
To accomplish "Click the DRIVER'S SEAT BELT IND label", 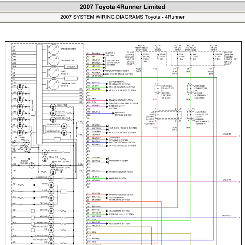I will (63, 117).
